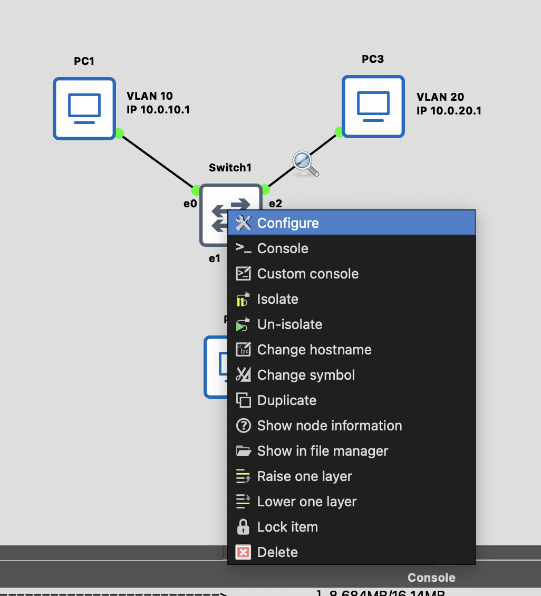Click the question mark node information icon
541x596 pixels.
[243, 426]
